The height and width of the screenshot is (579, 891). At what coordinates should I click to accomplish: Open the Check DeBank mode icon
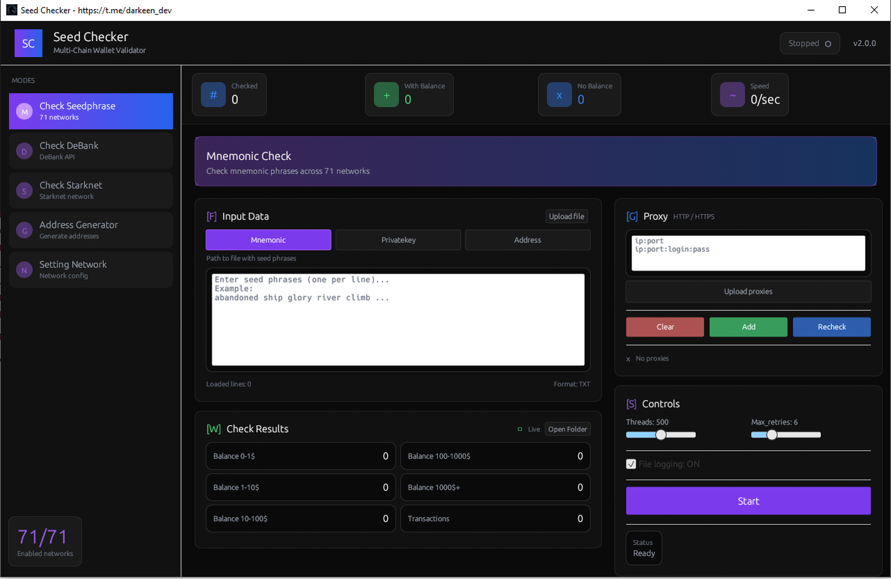coord(24,150)
